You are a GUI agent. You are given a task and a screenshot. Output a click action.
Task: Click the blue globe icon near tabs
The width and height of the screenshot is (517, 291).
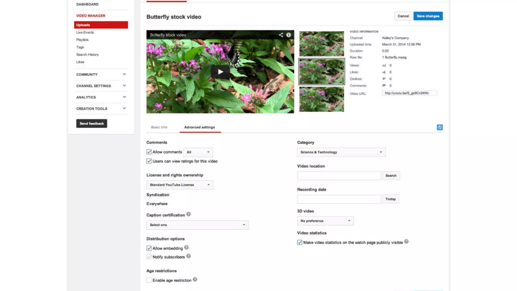click(x=440, y=127)
